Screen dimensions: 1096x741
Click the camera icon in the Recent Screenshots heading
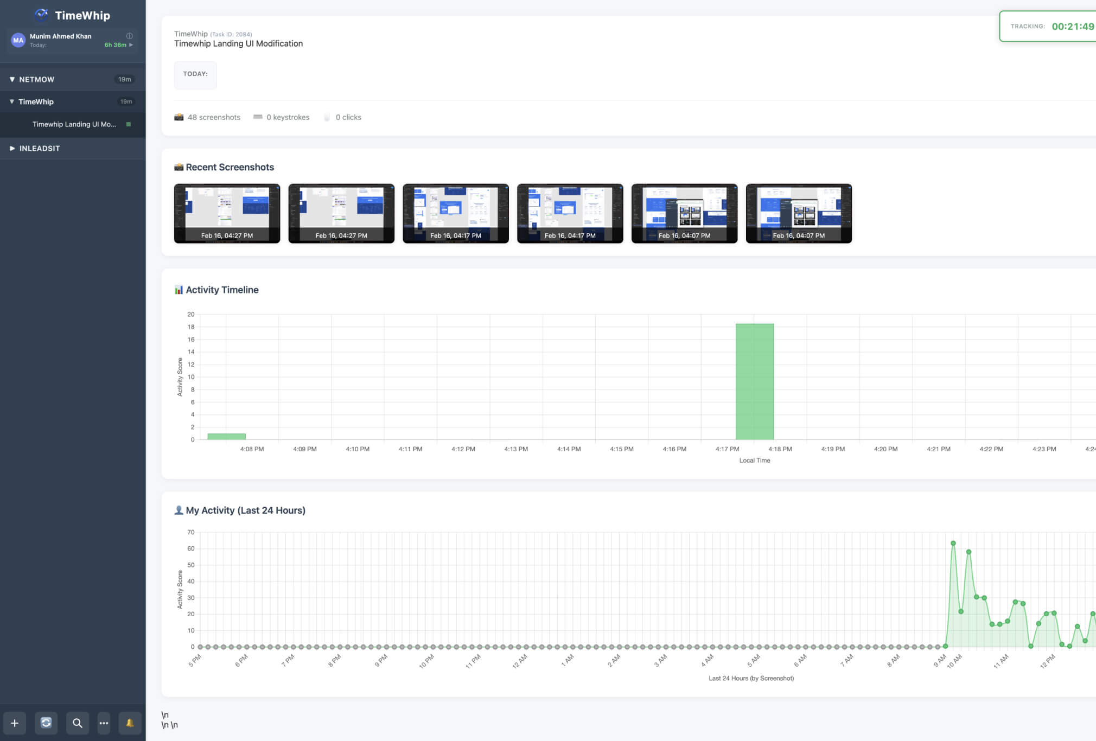tap(179, 167)
